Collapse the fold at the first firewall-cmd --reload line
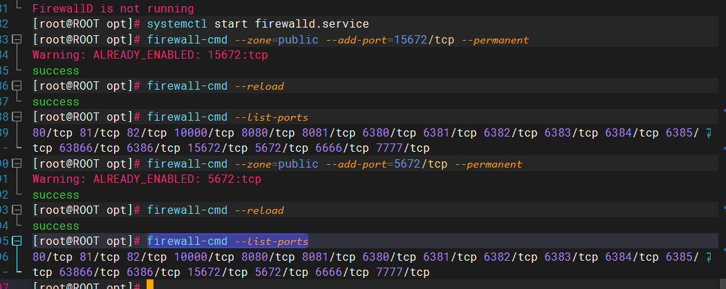The width and height of the screenshot is (726, 289). pos(17,86)
